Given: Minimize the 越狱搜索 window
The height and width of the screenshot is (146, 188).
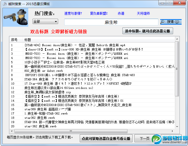Looking at the screenshot, I should 162,3.
